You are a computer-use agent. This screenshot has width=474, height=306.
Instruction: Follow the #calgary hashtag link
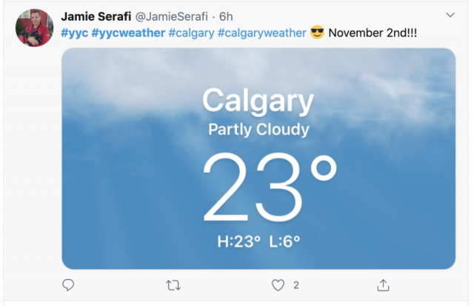pyautogui.click(x=191, y=33)
